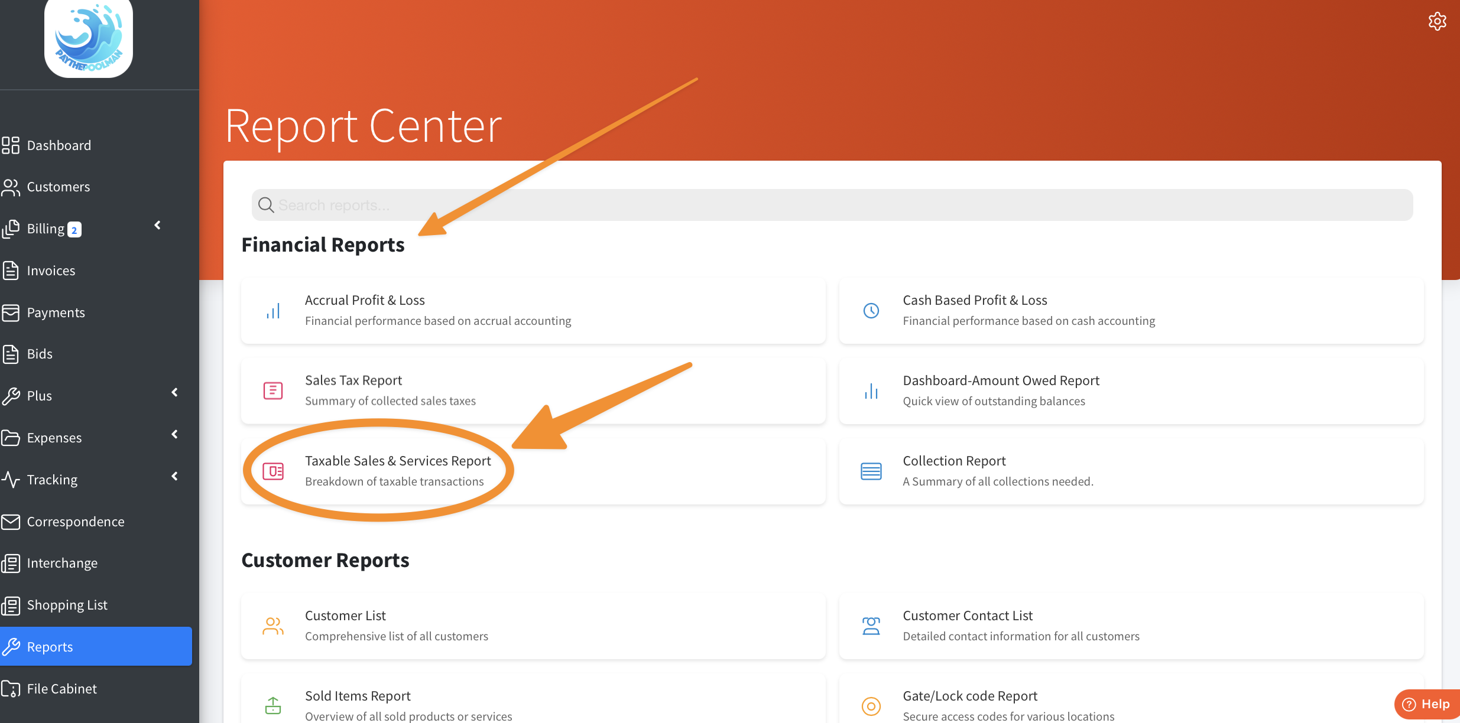Click the Cash Based Profit & Loss clock icon

(871, 311)
